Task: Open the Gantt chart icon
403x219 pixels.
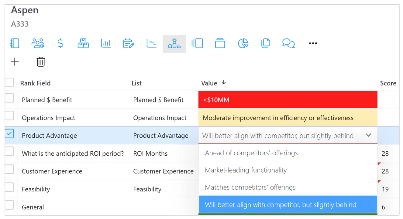Action: [x=151, y=43]
